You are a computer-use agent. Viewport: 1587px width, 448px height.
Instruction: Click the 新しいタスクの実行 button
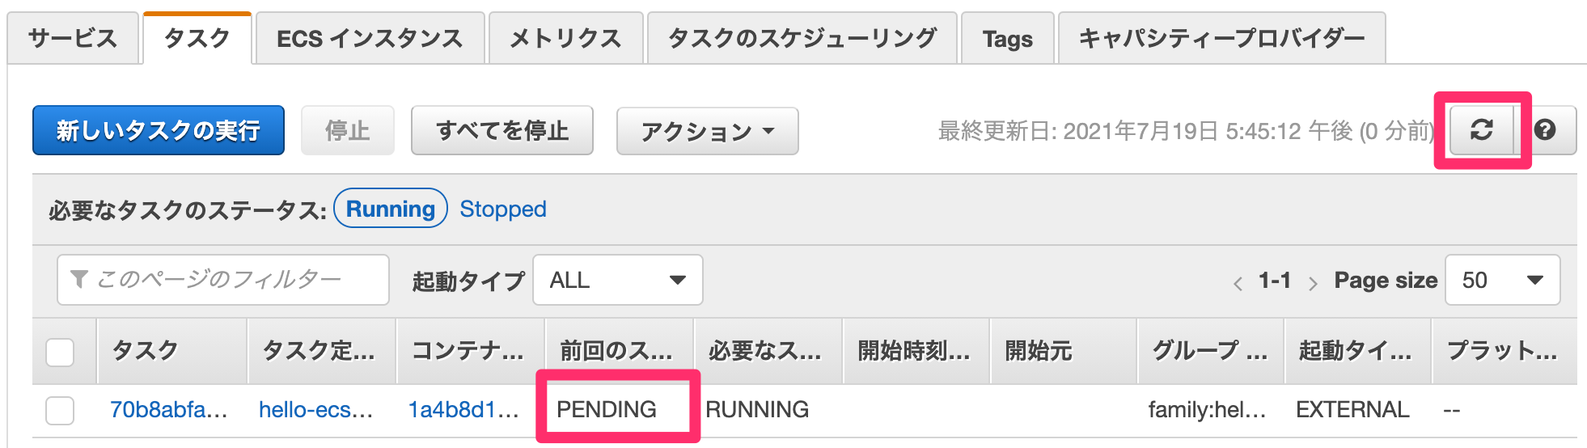[159, 130]
